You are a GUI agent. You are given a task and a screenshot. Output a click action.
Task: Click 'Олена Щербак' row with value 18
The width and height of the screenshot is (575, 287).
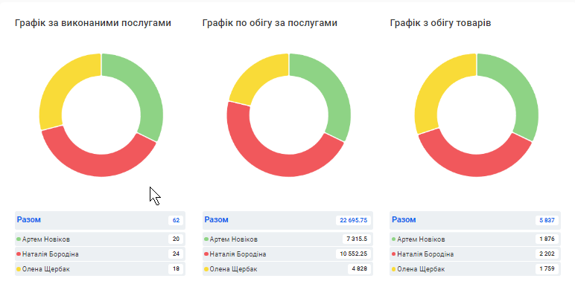tap(100, 269)
